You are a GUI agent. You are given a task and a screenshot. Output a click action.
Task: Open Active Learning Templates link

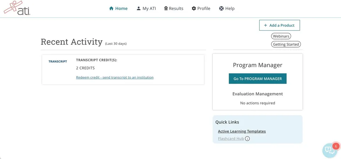242,131
